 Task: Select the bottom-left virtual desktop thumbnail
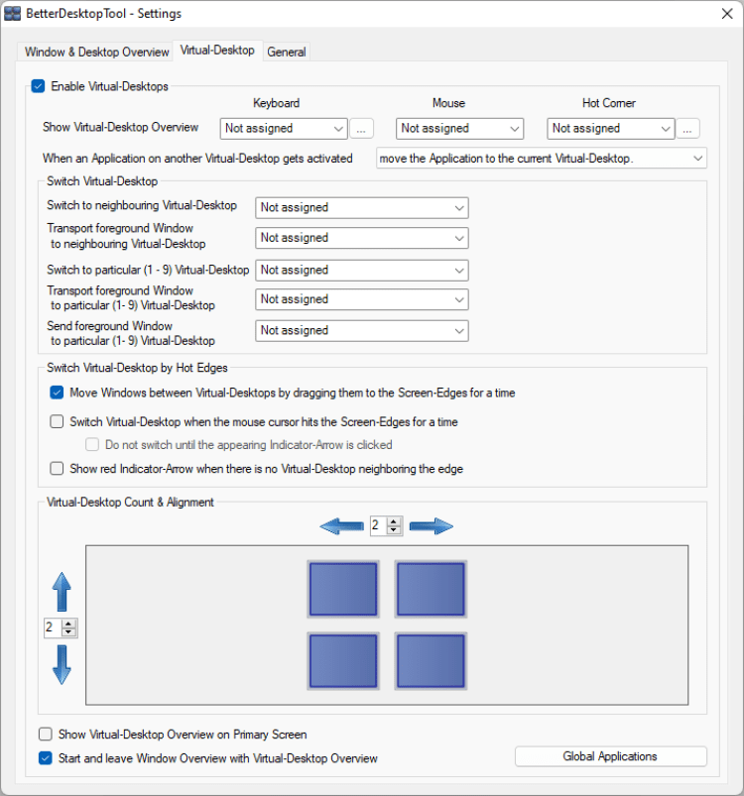(x=343, y=661)
